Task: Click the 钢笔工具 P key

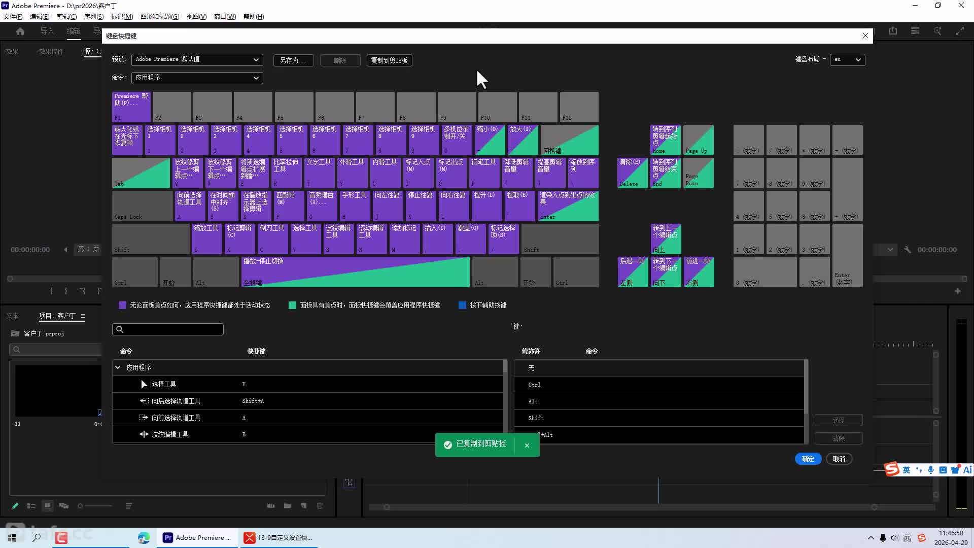Action: click(484, 173)
